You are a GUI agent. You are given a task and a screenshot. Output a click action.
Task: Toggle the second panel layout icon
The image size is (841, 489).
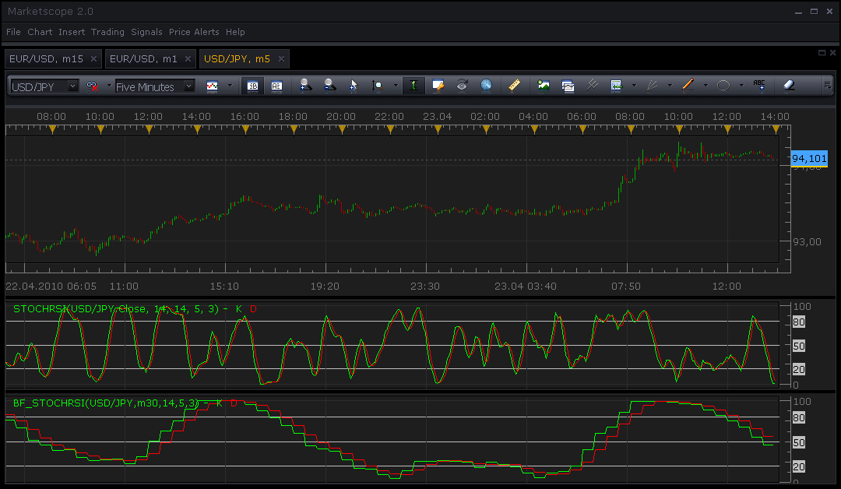(276, 86)
